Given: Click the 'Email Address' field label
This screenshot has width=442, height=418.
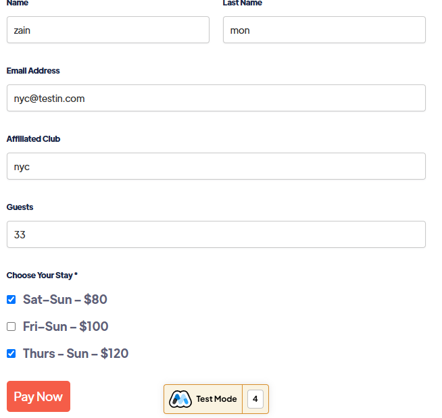Looking at the screenshot, I should [x=33, y=71].
